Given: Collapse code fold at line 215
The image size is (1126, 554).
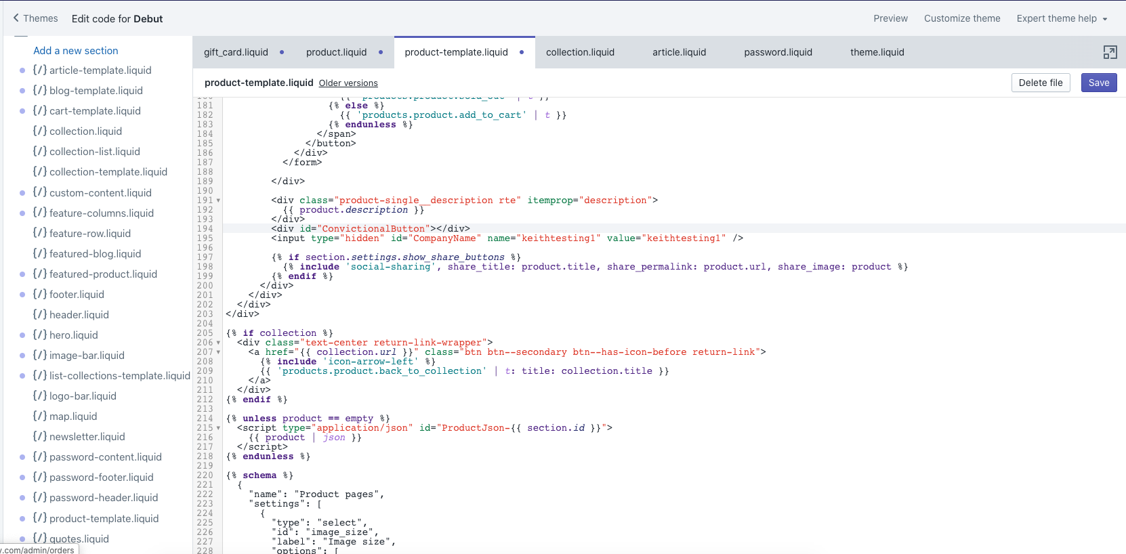Looking at the screenshot, I should click(x=218, y=428).
